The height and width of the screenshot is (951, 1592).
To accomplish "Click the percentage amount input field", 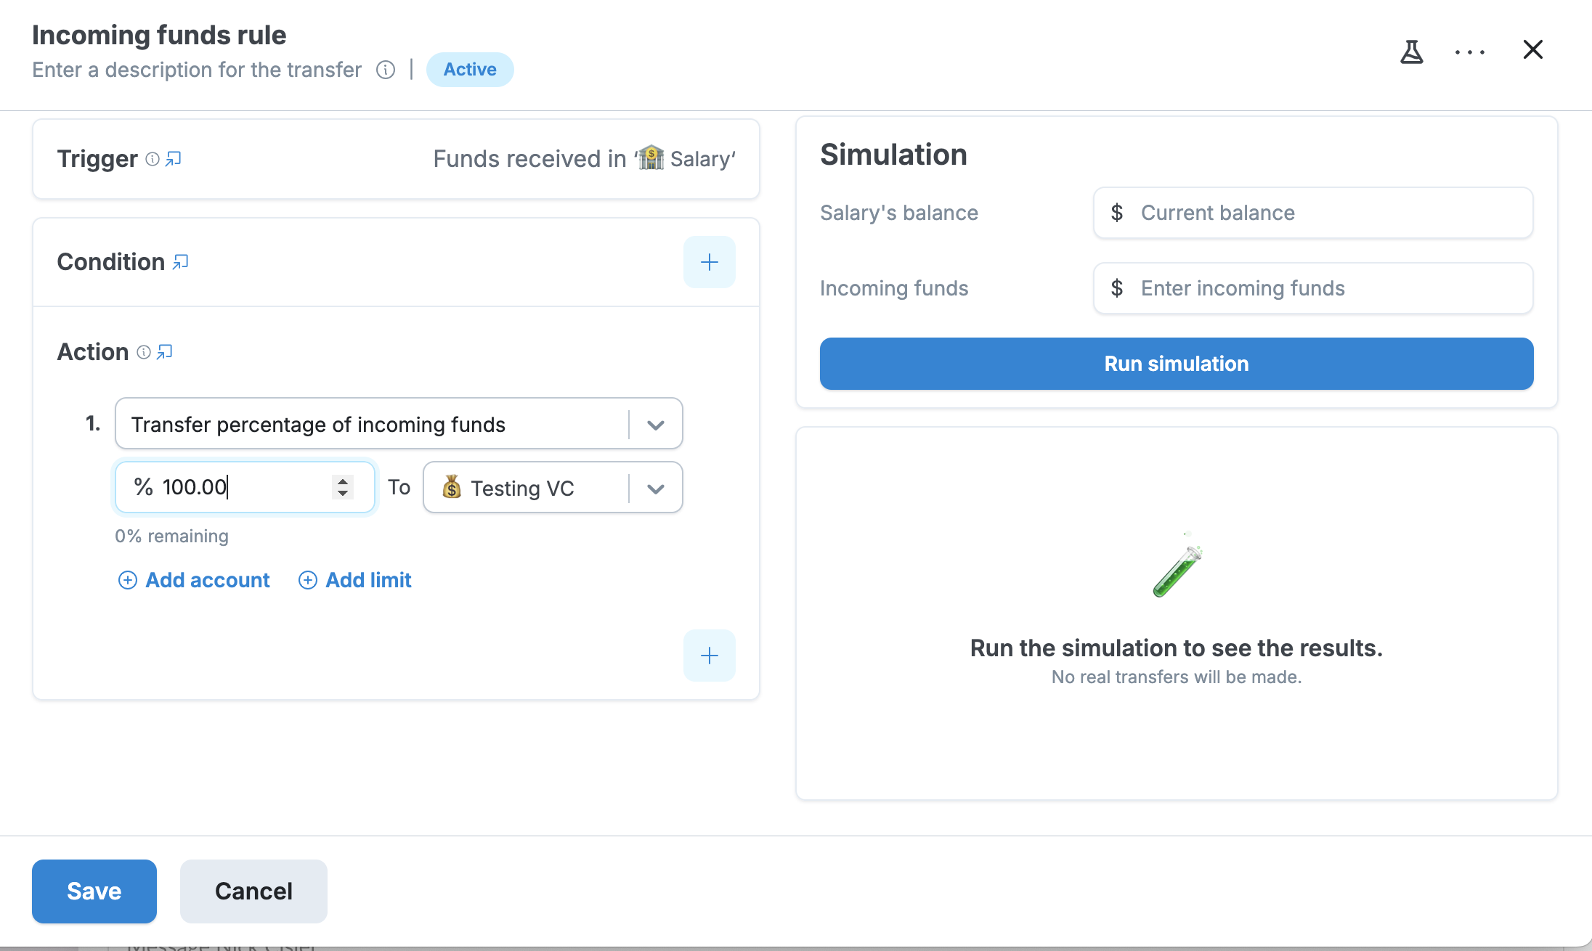I will click(x=245, y=487).
